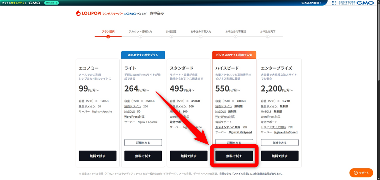Screen dimensions: 380x180
Task: Open 詳細をみる for エンタープライズ plan
Action: pos(280,143)
